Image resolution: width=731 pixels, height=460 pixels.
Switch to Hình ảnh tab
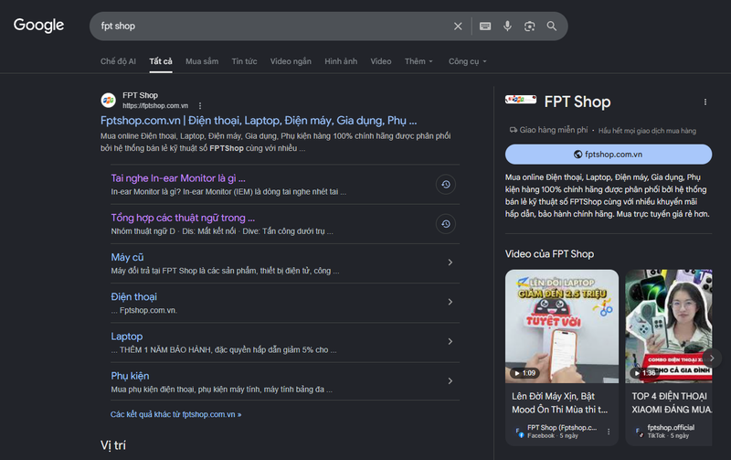[341, 61]
